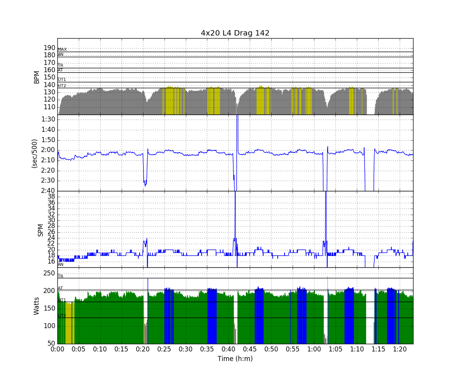This screenshot has height=382, width=459.
Task: Click the 0:00 time axis tick label
Action: coord(57,349)
